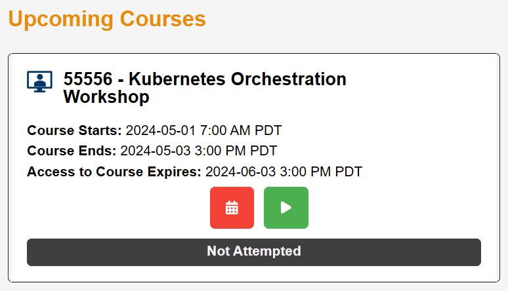This screenshot has height=291, width=508.
Task: Click the Access to Course Expires label
Action: pyautogui.click(x=114, y=172)
